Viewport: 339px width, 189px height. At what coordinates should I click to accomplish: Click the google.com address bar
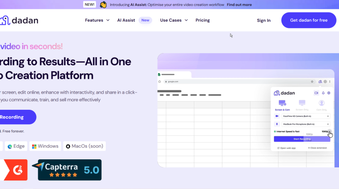(x=239, y=81)
